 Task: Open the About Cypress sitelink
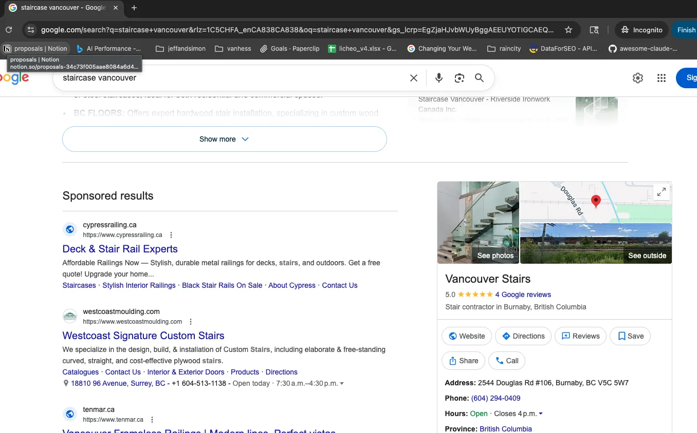[x=292, y=285]
